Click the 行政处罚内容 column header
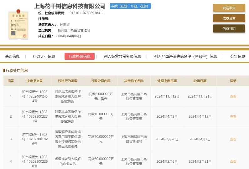Image resolution: width=249 pixels, height=169 pixels. (101, 81)
